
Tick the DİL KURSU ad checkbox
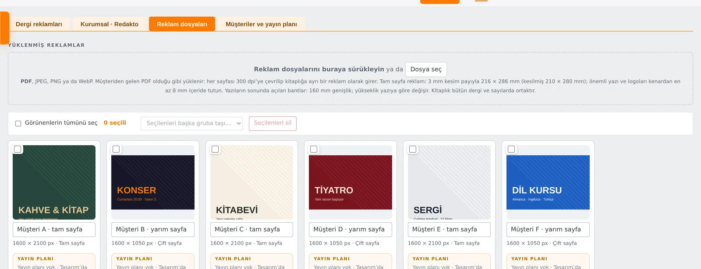tap(511, 149)
